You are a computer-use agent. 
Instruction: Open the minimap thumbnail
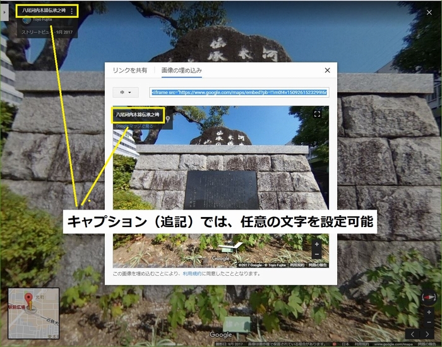coord(33,313)
